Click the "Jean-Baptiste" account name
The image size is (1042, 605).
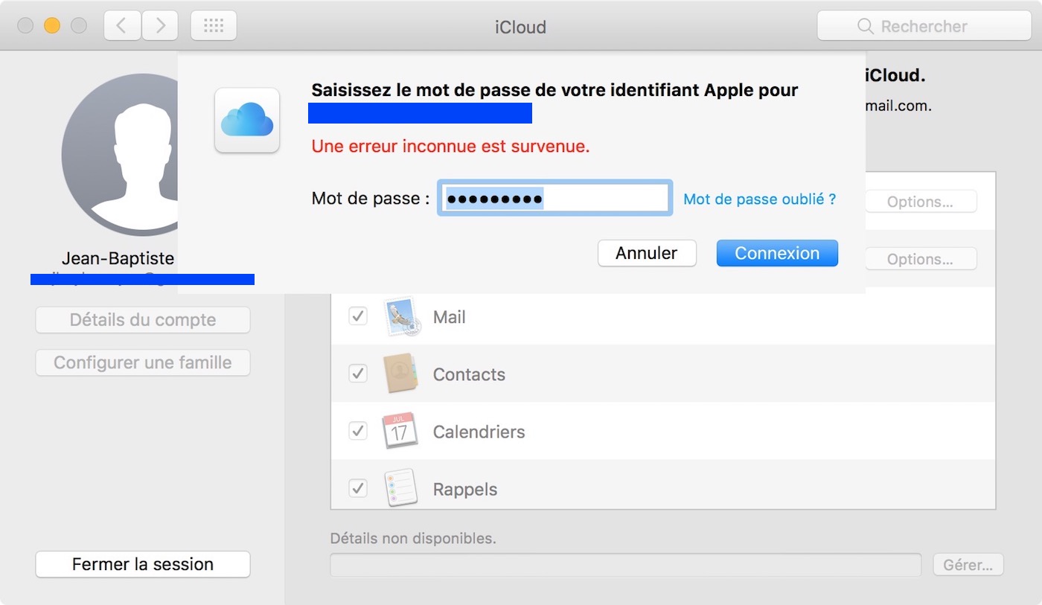click(x=118, y=258)
